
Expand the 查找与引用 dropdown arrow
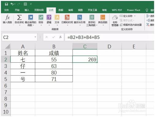tap(80, 25)
